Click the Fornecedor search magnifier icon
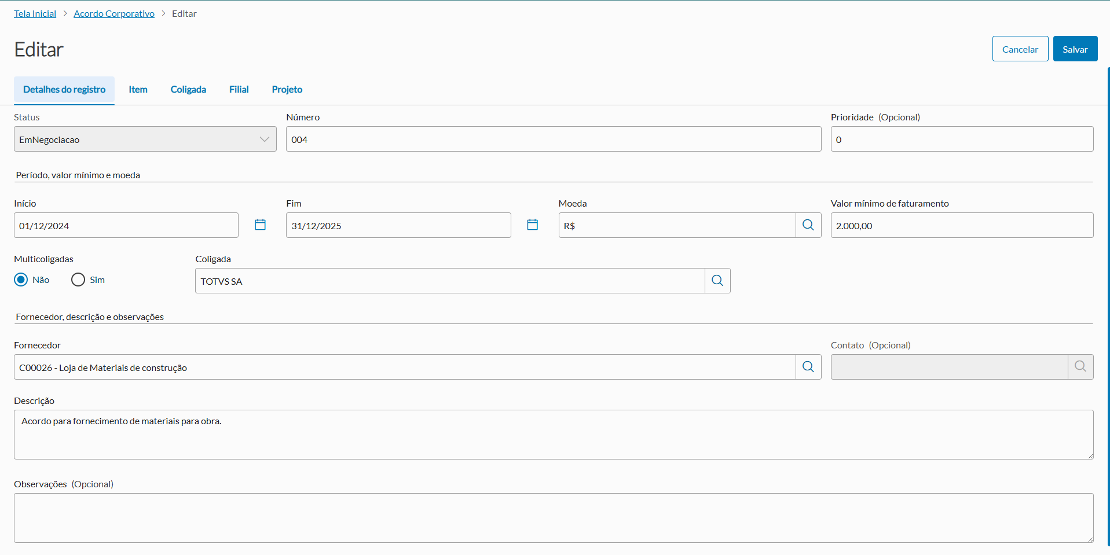1110x555 pixels. click(x=808, y=367)
